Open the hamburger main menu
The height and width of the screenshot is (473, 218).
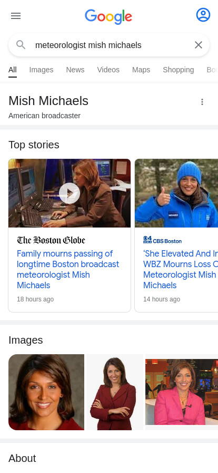[x=16, y=16]
